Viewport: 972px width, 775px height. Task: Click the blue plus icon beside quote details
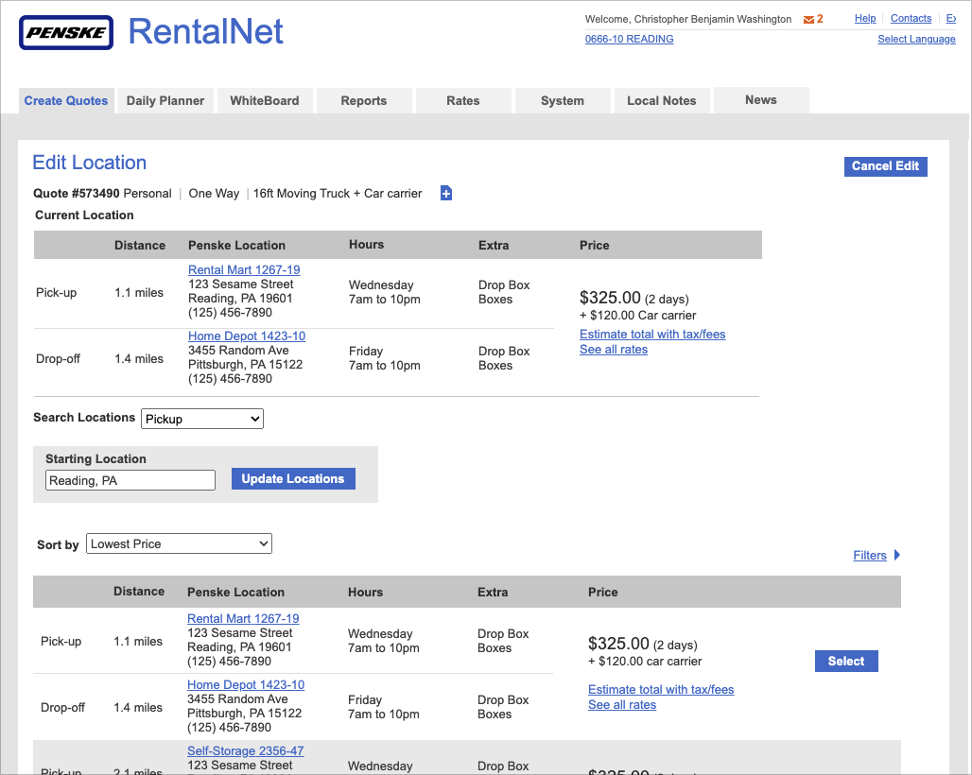pyautogui.click(x=446, y=194)
